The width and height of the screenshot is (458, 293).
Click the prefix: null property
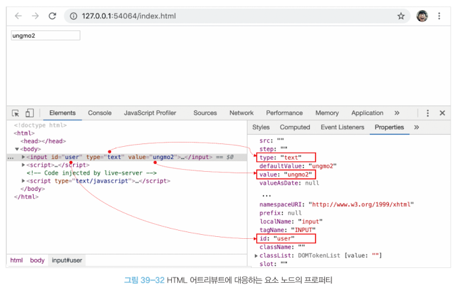point(280,213)
